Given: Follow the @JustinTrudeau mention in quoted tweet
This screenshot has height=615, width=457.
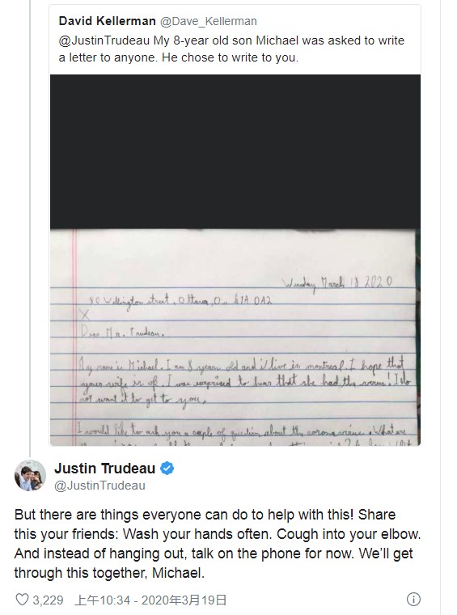Looking at the screenshot, I should 104,40.
